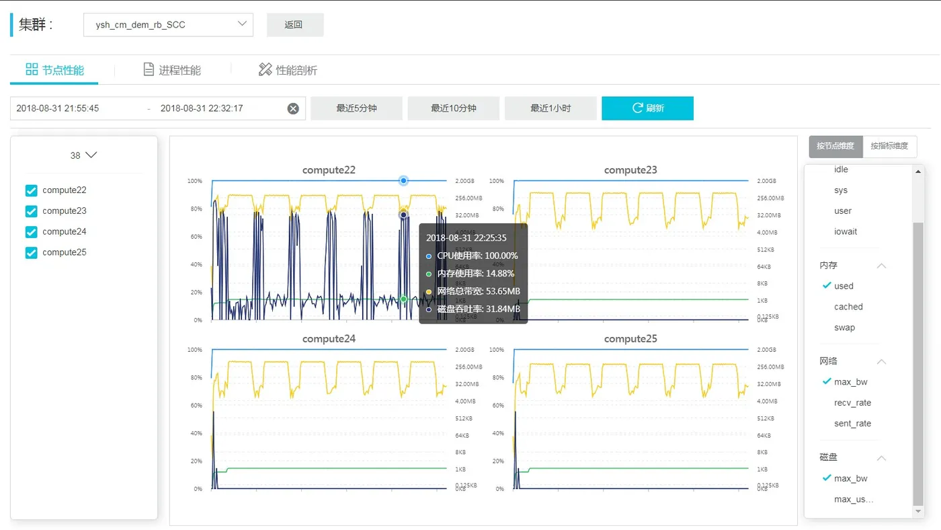The image size is (941, 530).
Task: Click the compute23 chart title
Action: [630, 170]
